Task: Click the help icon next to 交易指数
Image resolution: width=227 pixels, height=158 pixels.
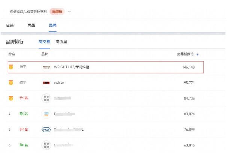Action: tap(193, 54)
